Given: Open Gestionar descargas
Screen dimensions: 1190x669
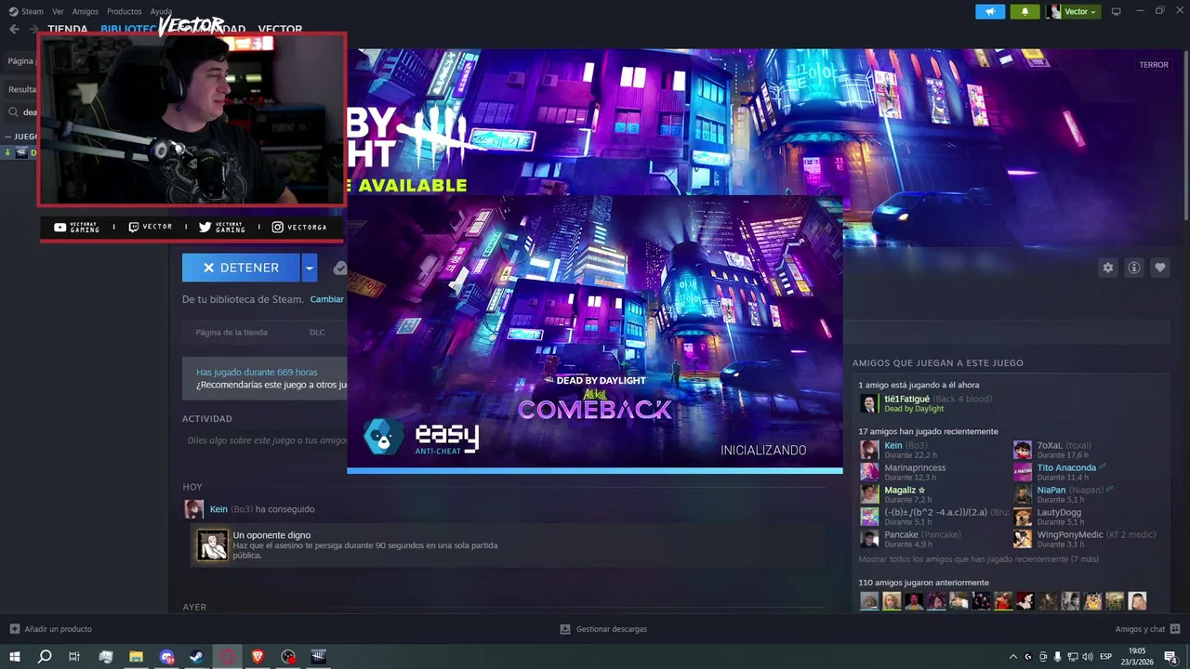Looking at the screenshot, I should coord(603,629).
